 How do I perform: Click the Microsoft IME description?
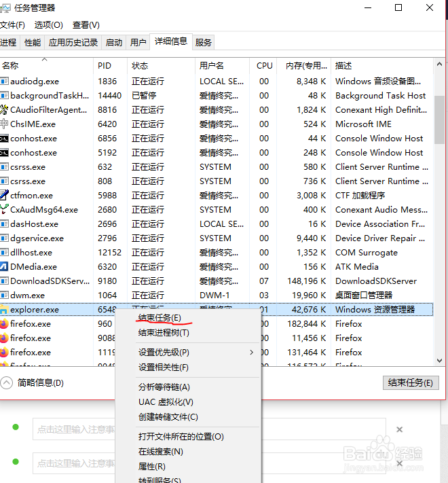tap(363, 124)
